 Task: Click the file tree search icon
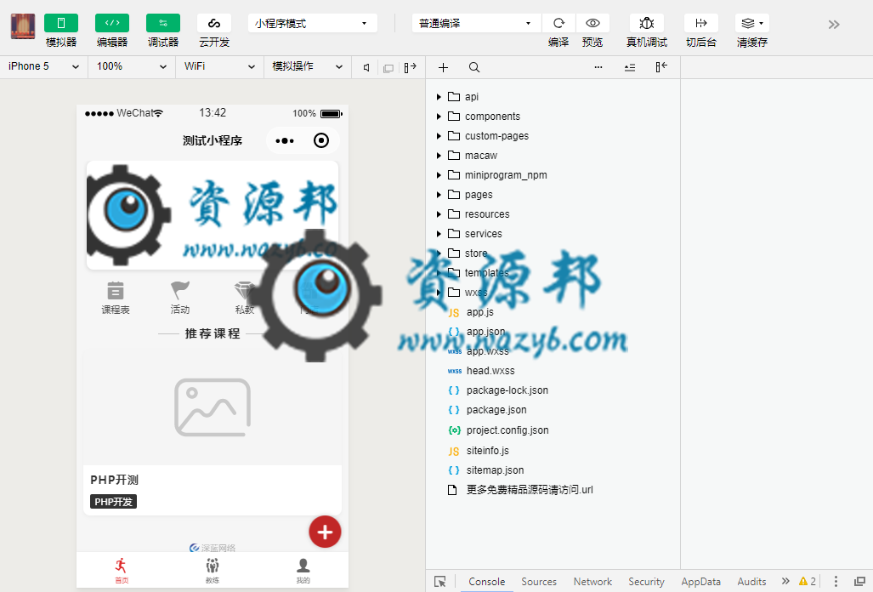coord(473,67)
